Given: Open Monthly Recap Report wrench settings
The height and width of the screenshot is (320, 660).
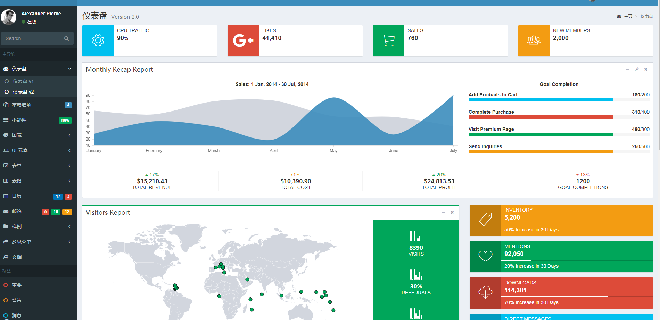Looking at the screenshot, I should (637, 69).
